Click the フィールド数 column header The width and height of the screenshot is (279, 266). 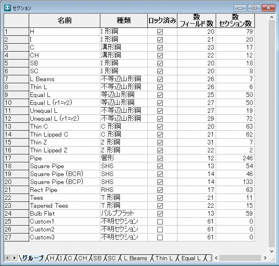tap(197, 21)
